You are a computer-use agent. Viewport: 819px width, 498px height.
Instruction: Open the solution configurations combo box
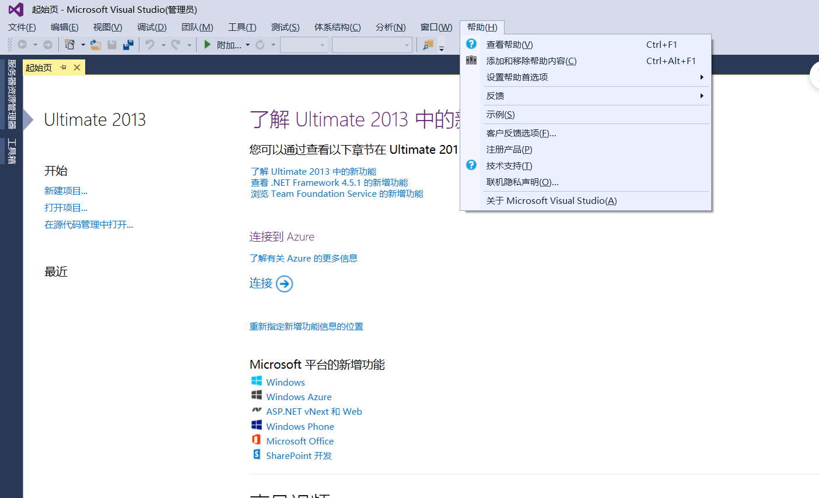tap(303, 45)
